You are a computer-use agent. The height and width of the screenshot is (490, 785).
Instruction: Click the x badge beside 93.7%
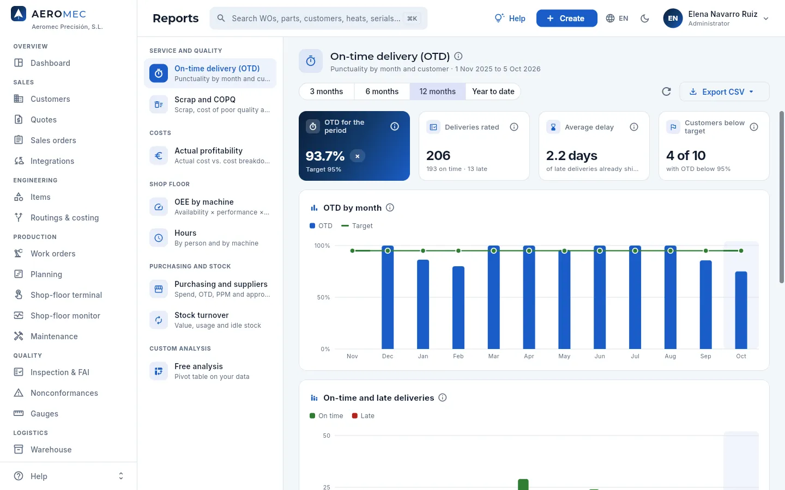point(358,156)
